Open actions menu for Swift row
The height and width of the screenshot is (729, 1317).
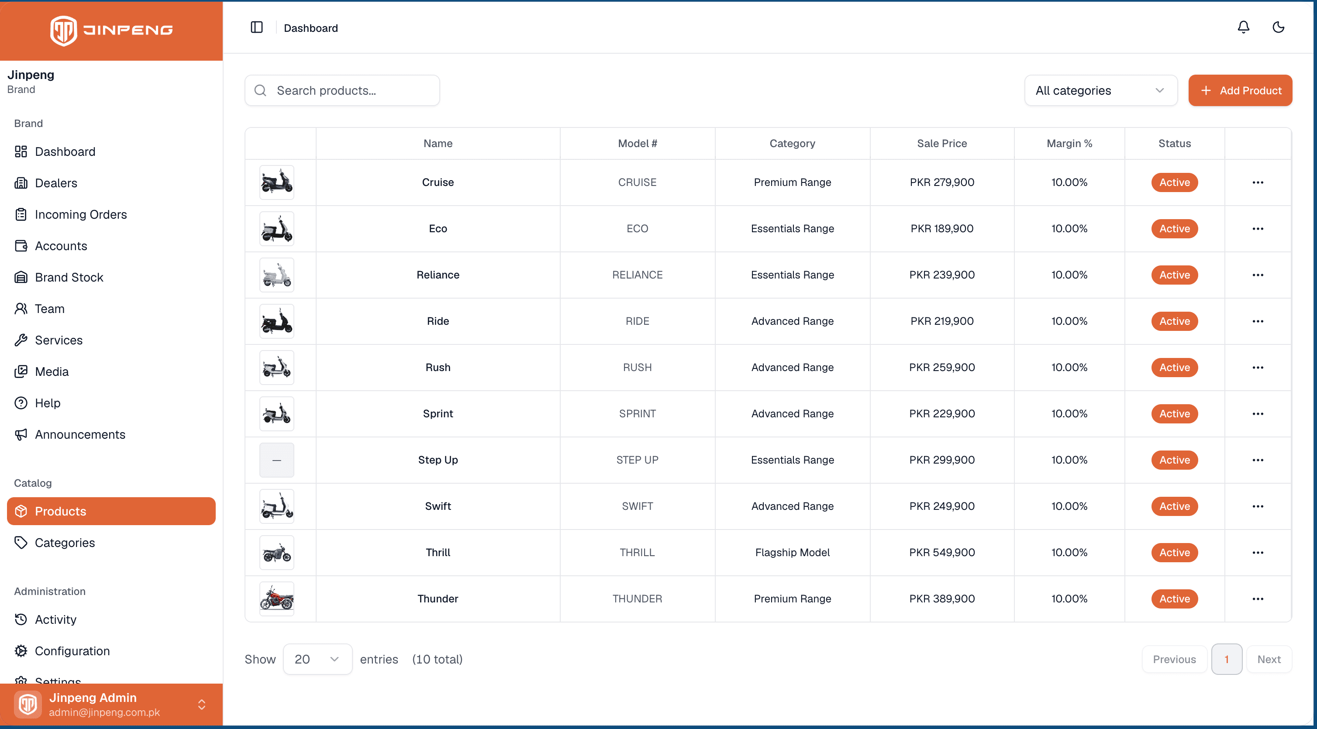1258,507
